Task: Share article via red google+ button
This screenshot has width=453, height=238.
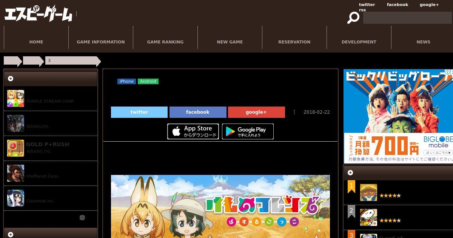Action: coord(256,112)
